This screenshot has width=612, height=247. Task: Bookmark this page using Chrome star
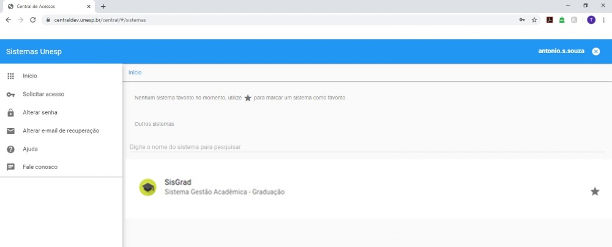click(534, 20)
